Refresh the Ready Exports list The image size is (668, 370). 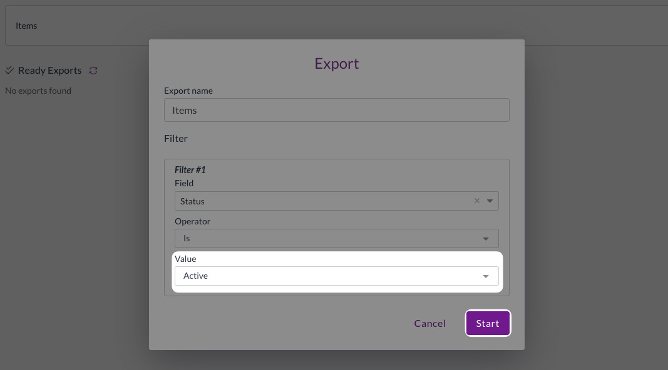pyautogui.click(x=93, y=71)
